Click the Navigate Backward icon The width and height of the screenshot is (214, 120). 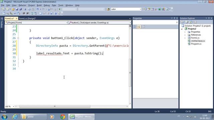point(49,9)
